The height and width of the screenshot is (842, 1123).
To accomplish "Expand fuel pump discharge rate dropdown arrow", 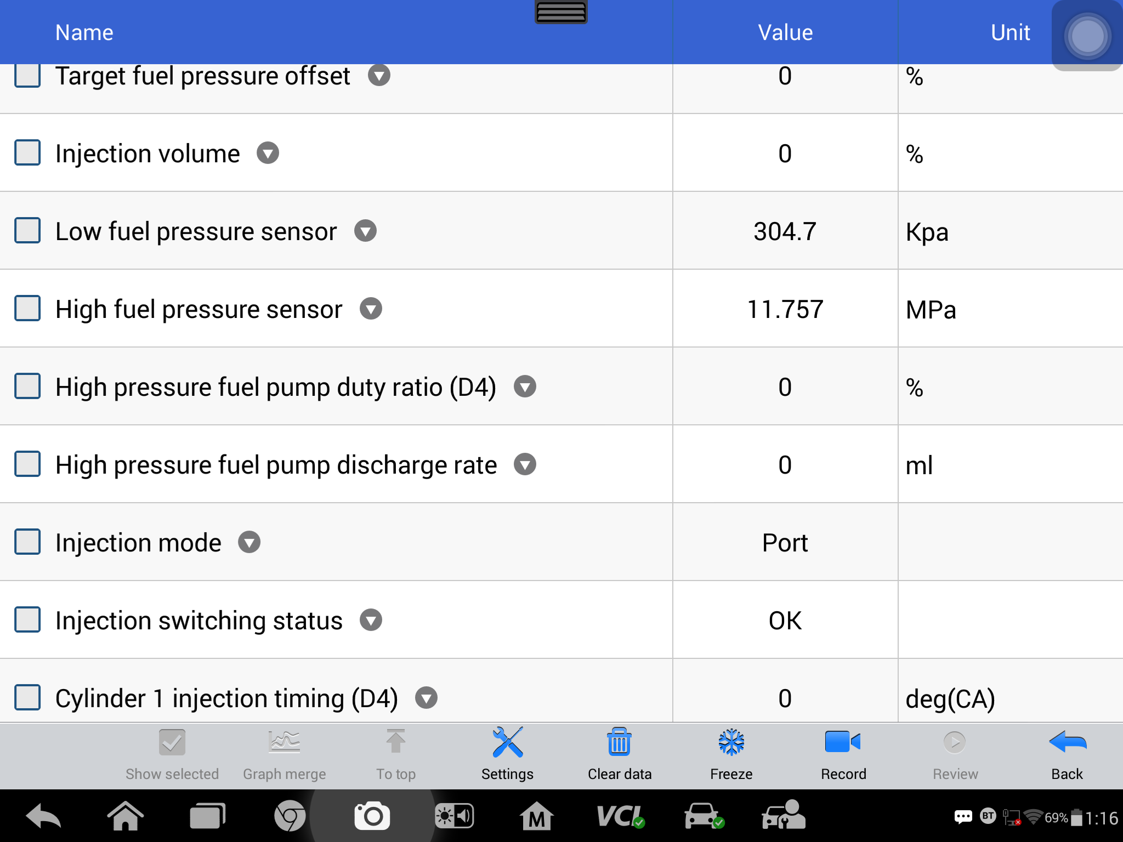I will pos(525,464).
